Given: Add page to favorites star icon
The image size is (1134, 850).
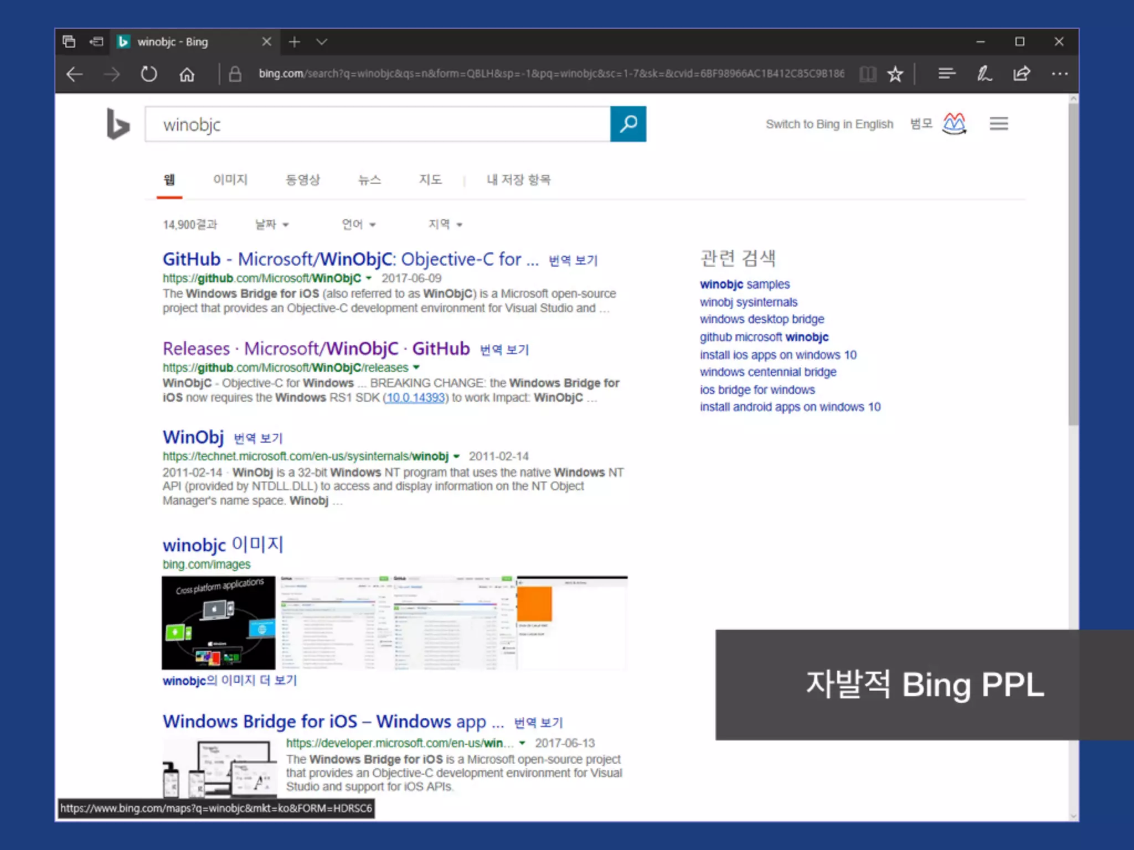Looking at the screenshot, I should pyautogui.click(x=895, y=74).
